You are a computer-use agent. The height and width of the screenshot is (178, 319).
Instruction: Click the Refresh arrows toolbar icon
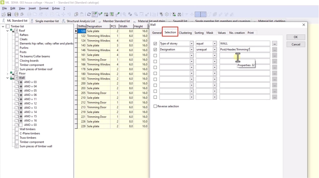coord(89,15)
